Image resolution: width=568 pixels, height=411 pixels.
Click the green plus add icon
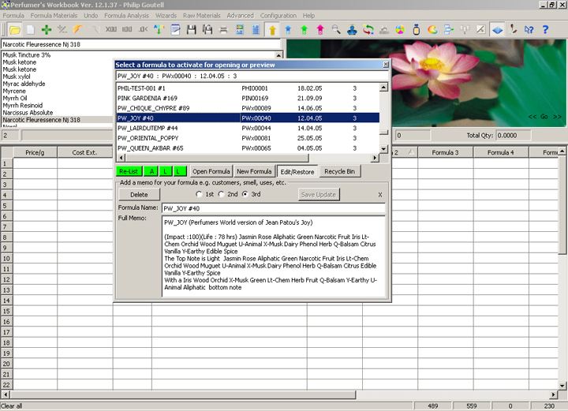tap(47, 30)
